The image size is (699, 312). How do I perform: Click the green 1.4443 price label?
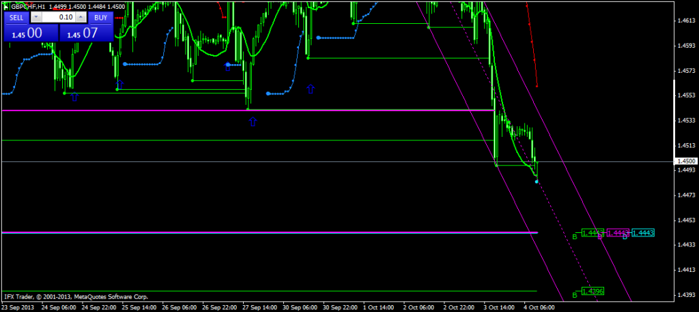[x=593, y=233]
